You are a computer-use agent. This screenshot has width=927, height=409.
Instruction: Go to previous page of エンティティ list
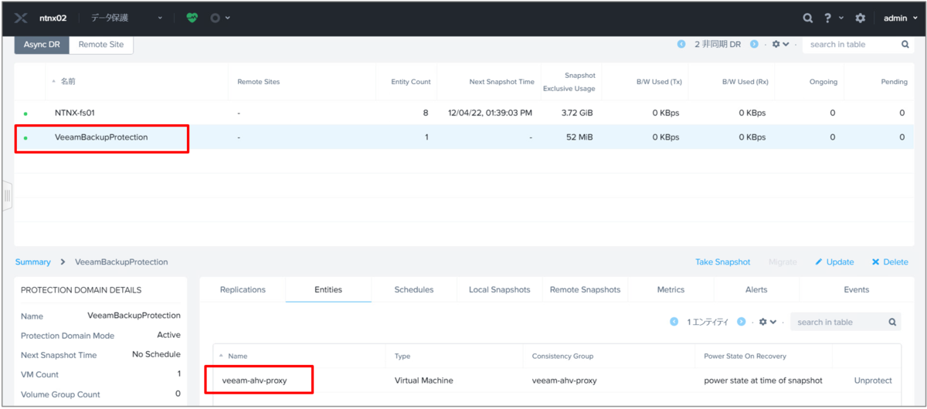(674, 322)
